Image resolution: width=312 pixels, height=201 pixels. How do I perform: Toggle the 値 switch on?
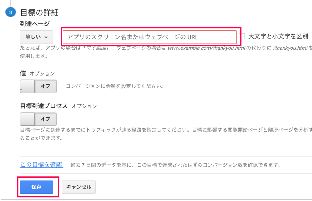[x=38, y=86]
